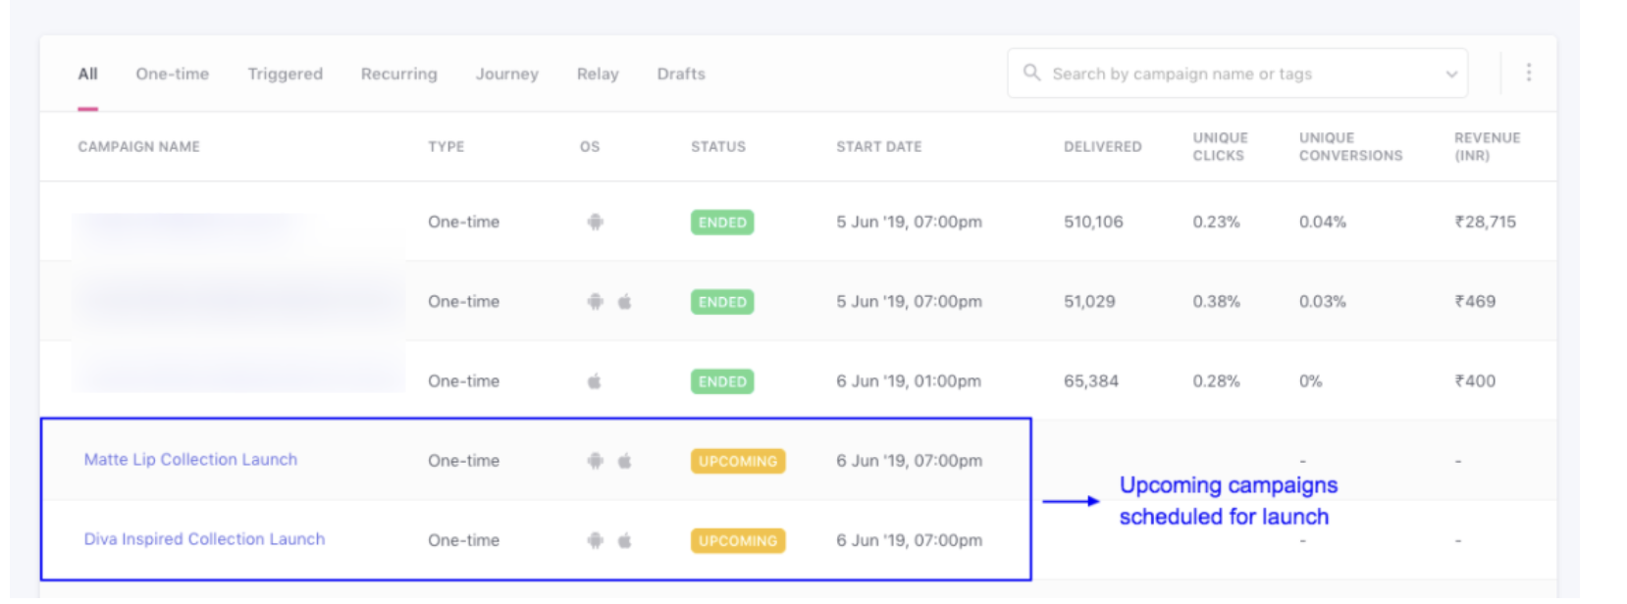The width and height of the screenshot is (1627, 604).
Task: Click Android icon in Diva Inspired Collection row
Action: 595,540
